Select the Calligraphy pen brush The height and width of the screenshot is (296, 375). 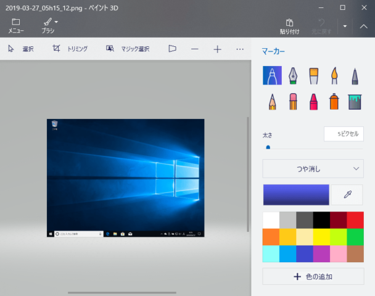[293, 76]
